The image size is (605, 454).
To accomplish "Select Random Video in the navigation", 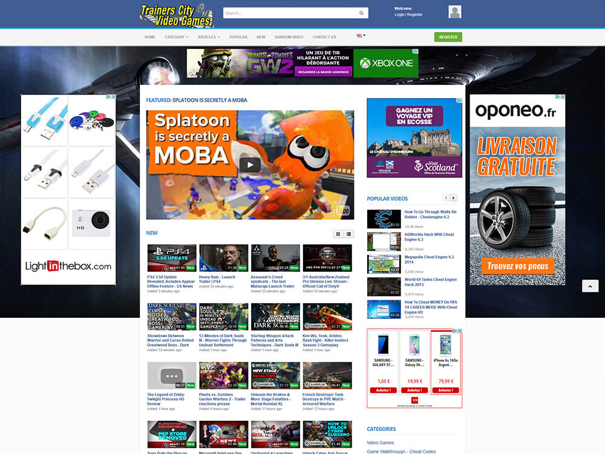I will 289,37.
